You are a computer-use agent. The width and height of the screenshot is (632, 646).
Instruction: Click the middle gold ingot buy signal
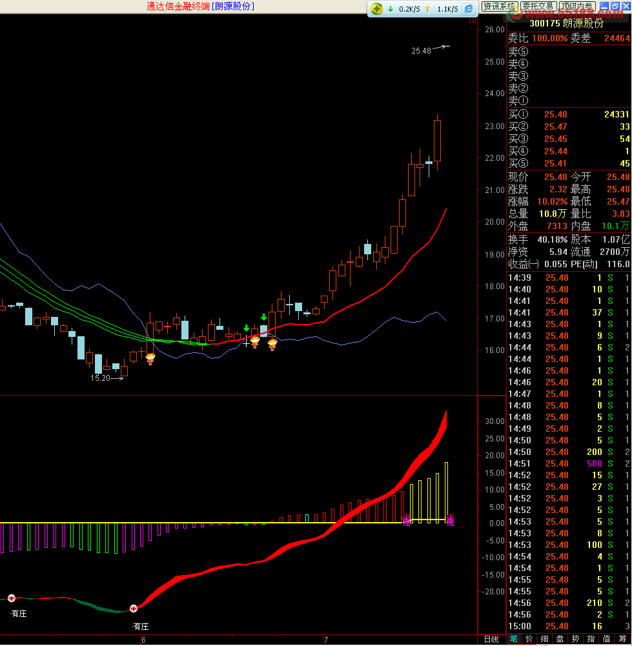(255, 341)
